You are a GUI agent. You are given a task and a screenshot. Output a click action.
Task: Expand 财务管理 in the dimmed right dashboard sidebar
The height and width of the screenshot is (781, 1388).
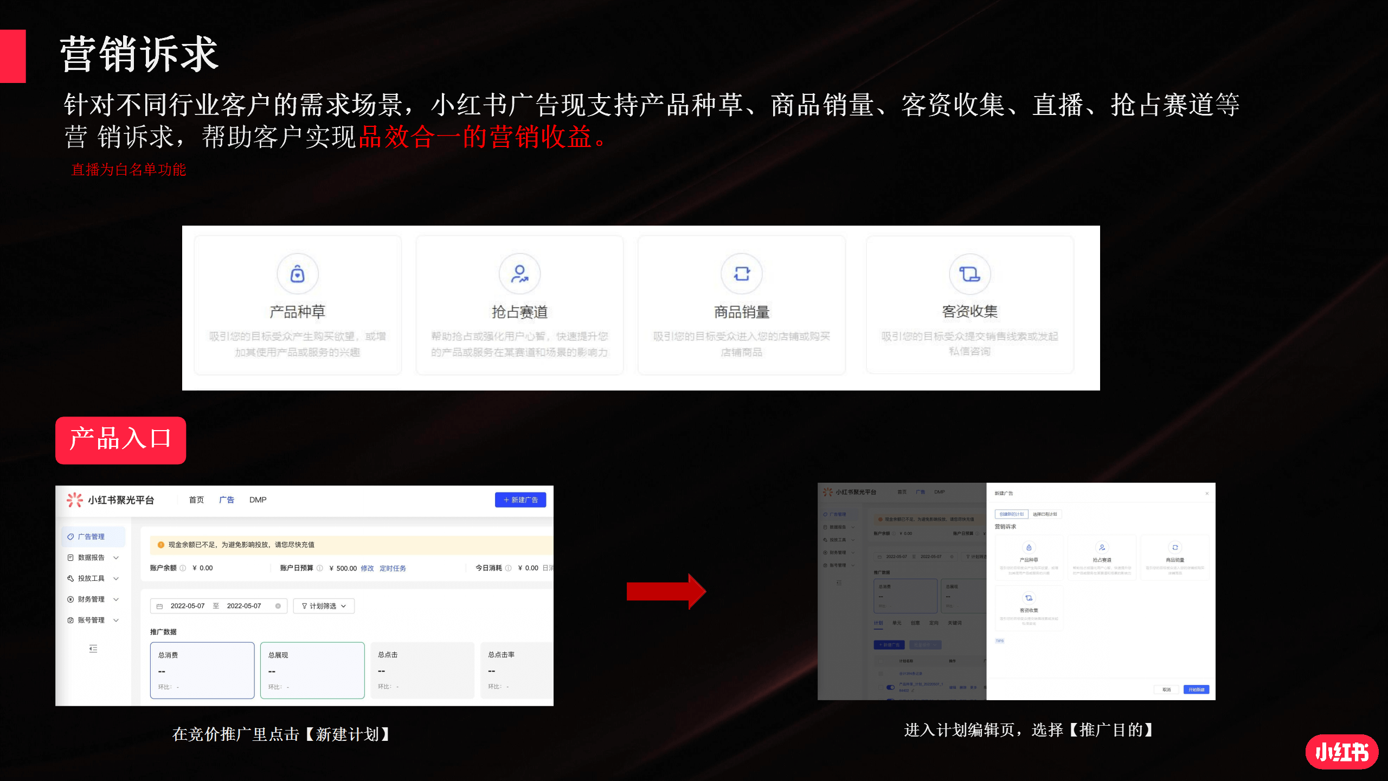tap(853, 553)
